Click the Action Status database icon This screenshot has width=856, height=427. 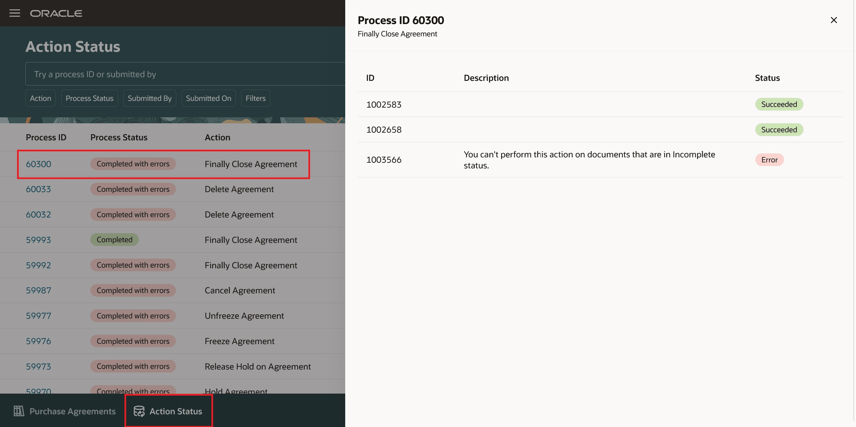[139, 411]
